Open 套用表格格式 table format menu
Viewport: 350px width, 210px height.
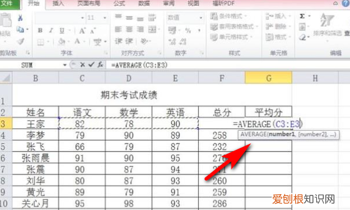pos(234,27)
